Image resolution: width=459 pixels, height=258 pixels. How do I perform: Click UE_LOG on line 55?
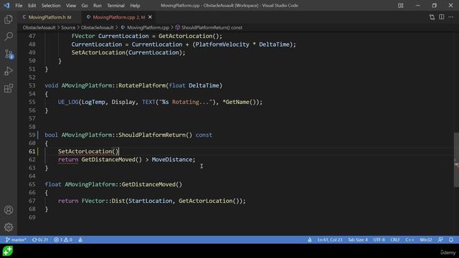pyautogui.click(x=68, y=102)
